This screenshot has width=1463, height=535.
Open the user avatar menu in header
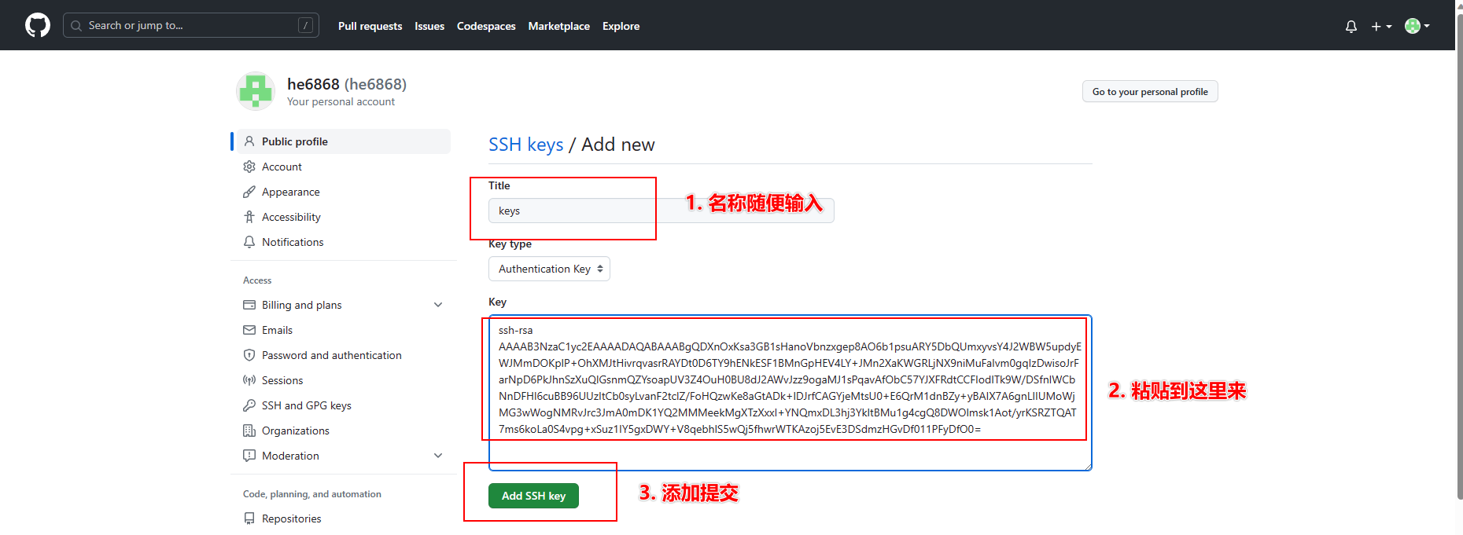[1417, 26]
